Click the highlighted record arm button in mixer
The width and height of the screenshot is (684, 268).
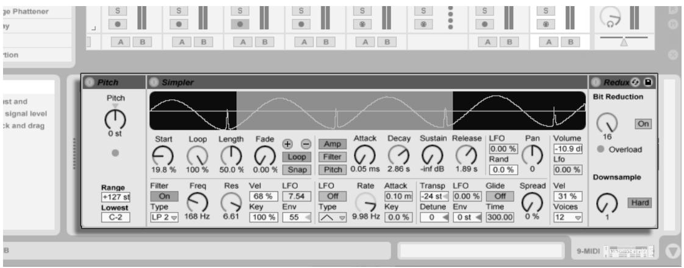pyautogui.click(x=240, y=24)
